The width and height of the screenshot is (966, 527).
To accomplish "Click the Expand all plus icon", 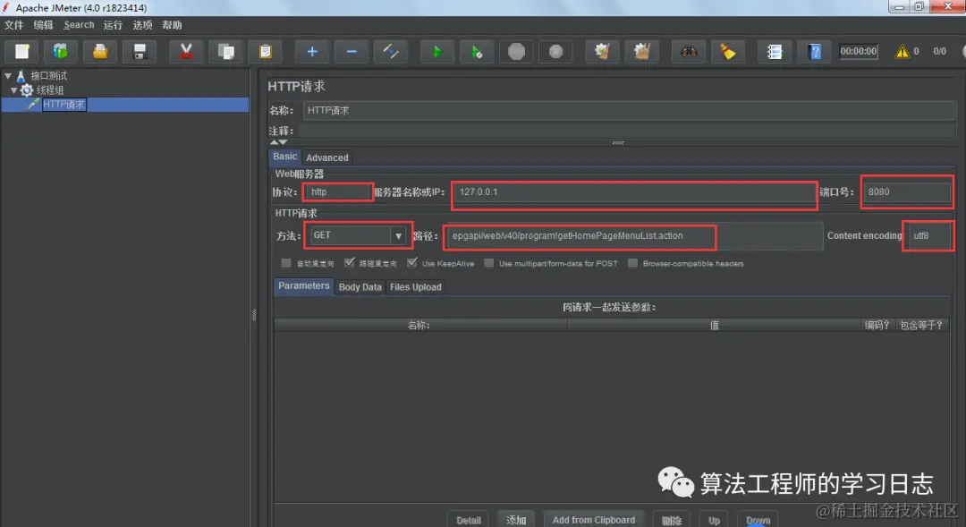I will coord(312,52).
